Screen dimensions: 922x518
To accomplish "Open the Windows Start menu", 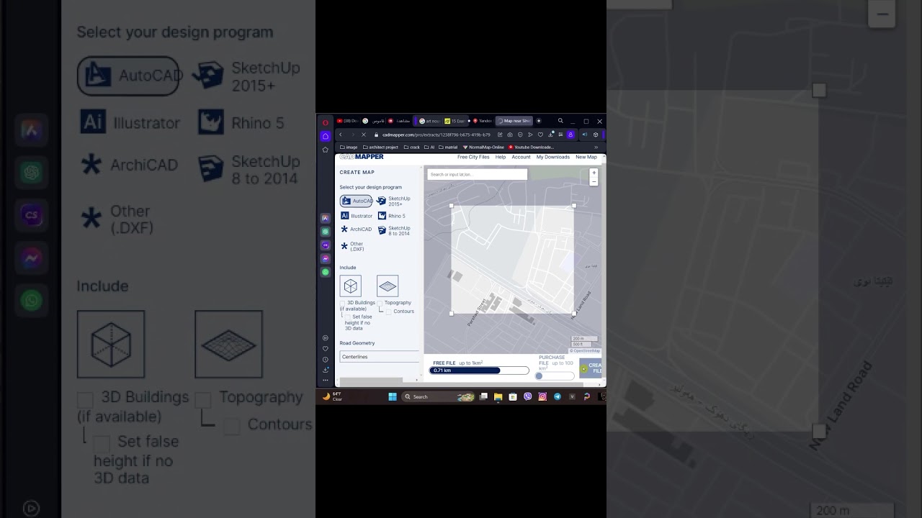I will tap(393, 396).
